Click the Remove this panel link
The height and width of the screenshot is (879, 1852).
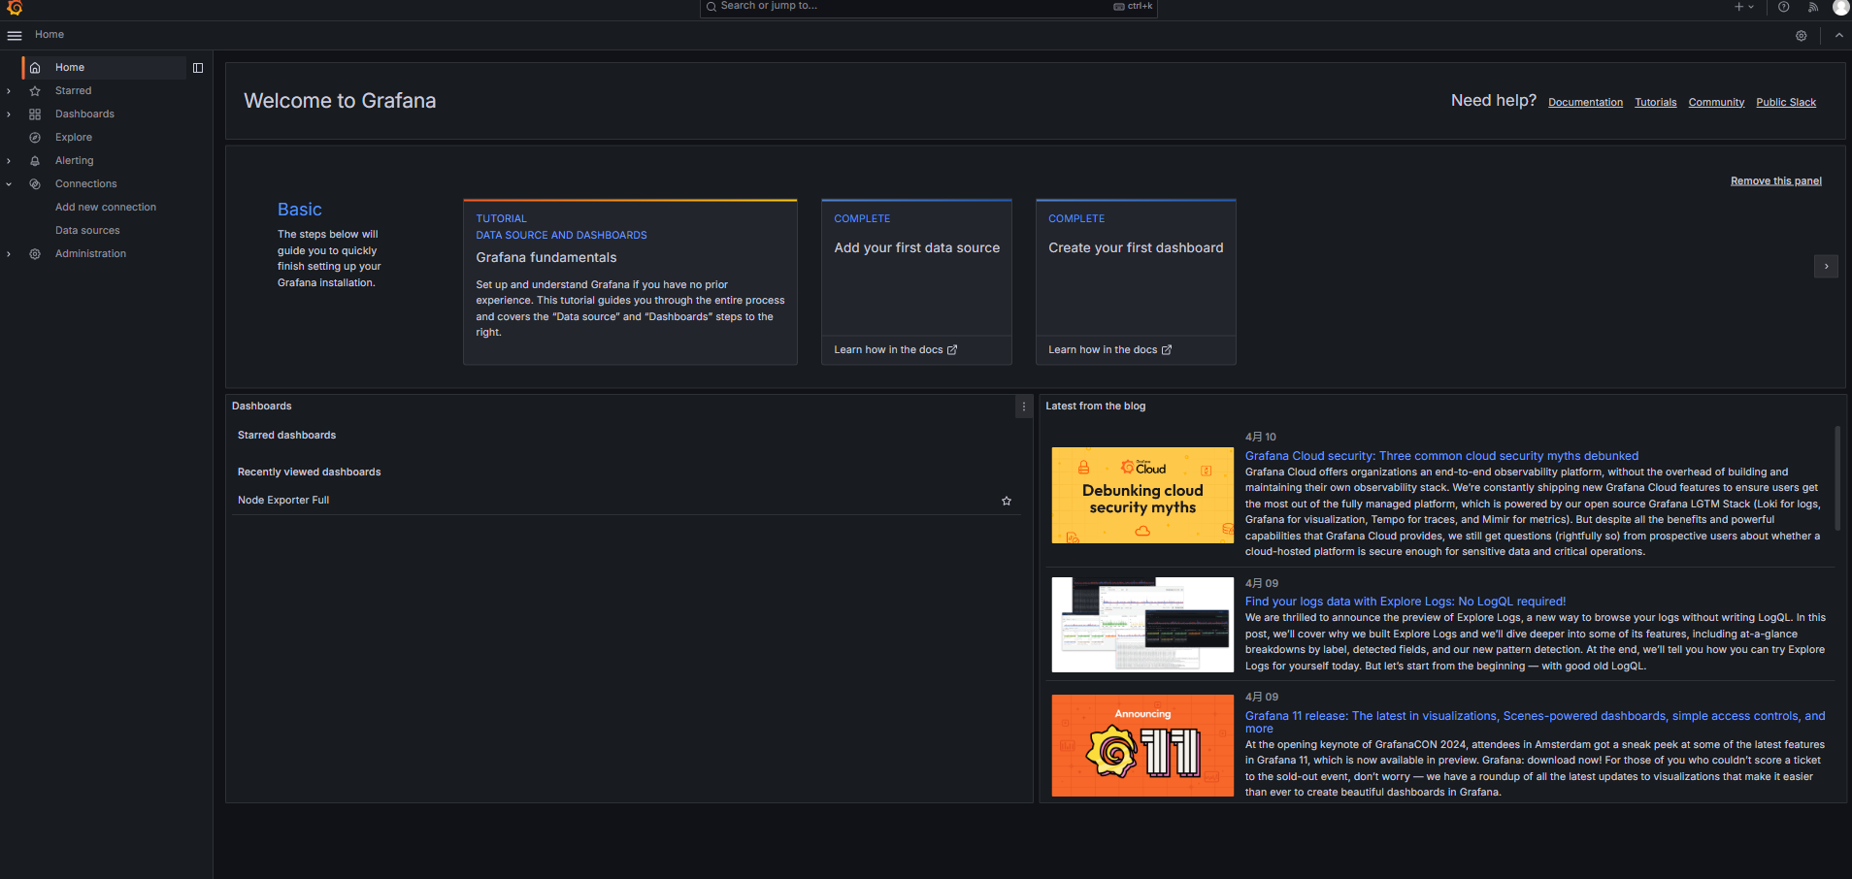pyautogui.click(x=1775, y=181)
